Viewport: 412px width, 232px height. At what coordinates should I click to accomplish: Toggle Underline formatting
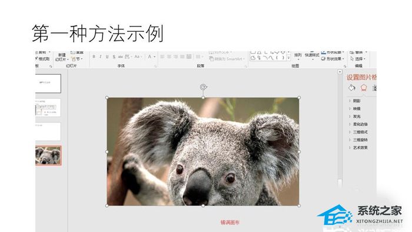(x=107, y=57)
